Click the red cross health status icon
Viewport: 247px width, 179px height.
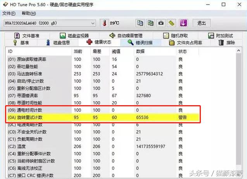pyautogui.click(x=89, y=42)
